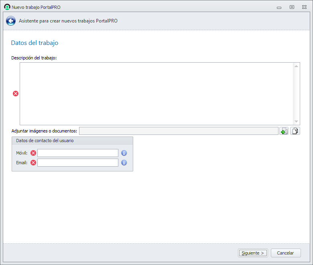
Task: Click the paste from clipboard icon
Action: [295, 131]
